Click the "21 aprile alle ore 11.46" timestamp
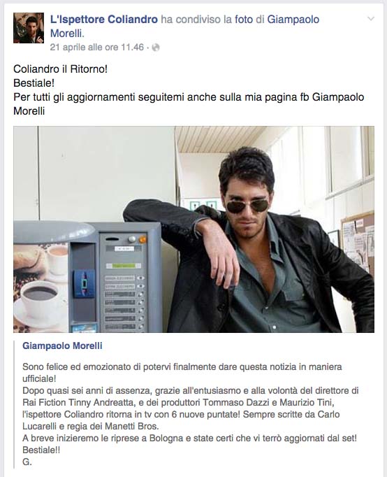The image size is (387, 477). coord(97,48)
